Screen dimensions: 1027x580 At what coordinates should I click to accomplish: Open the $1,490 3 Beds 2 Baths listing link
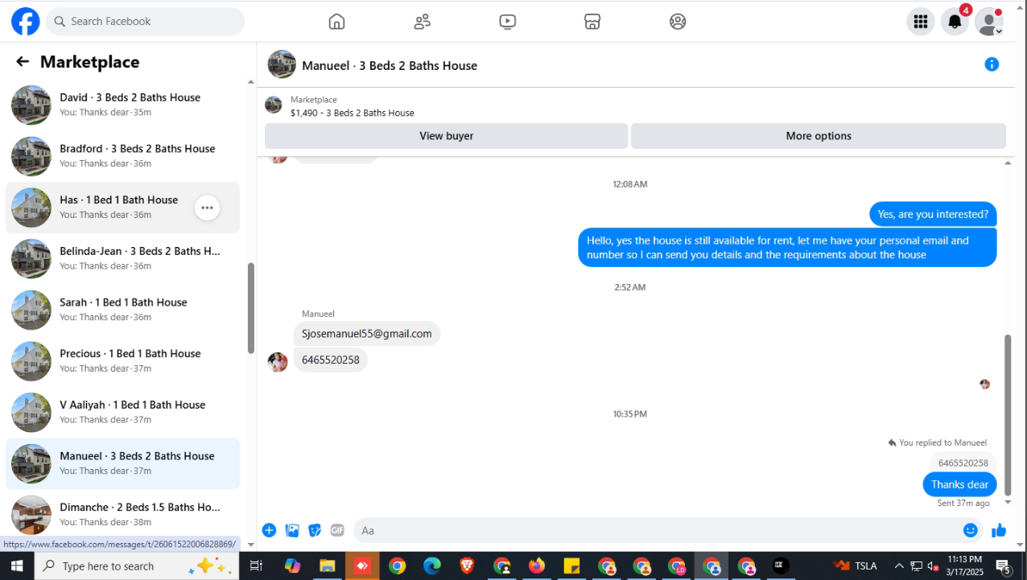(353, 113)
